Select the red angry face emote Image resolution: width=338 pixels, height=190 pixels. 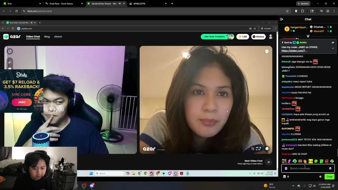click(327, 161)
